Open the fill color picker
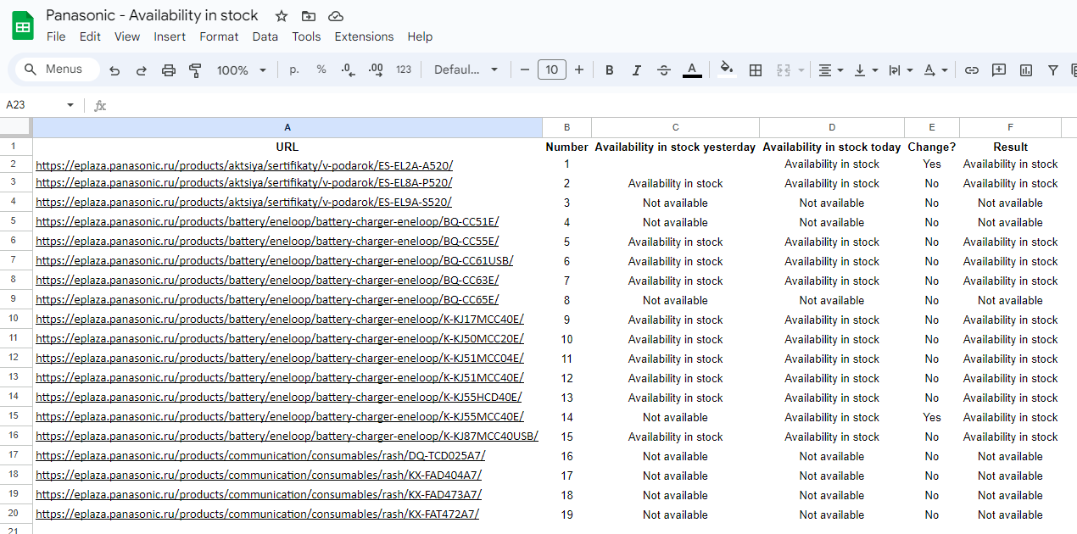Image resolution: width=1077 pixels, height=534 pixels. [x=727, y=70]
